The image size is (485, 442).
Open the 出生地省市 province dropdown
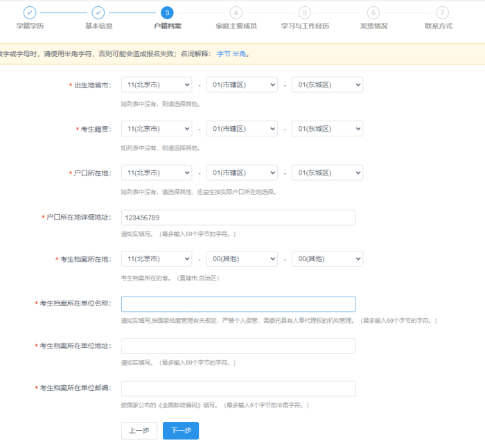tap(157, 85)
